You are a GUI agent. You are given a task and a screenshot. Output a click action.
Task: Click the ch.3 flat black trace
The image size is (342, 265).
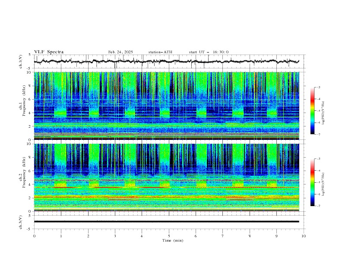point(166,222)
